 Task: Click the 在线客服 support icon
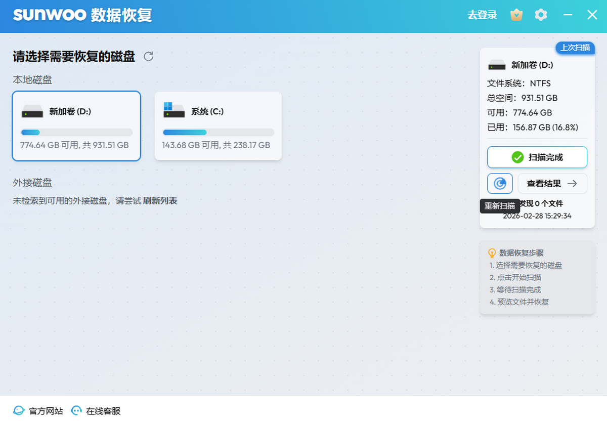pyautogui.click(x=76, y=410)
